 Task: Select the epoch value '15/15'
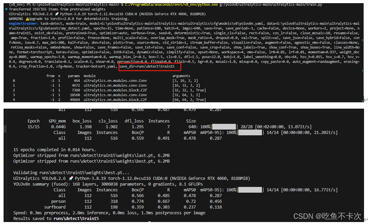click(x=34, y=127)
